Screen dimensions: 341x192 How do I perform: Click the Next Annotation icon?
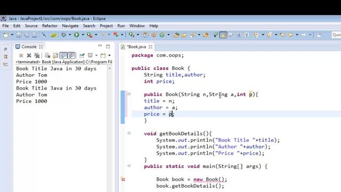pyautogui.click(x=256, y=35)
